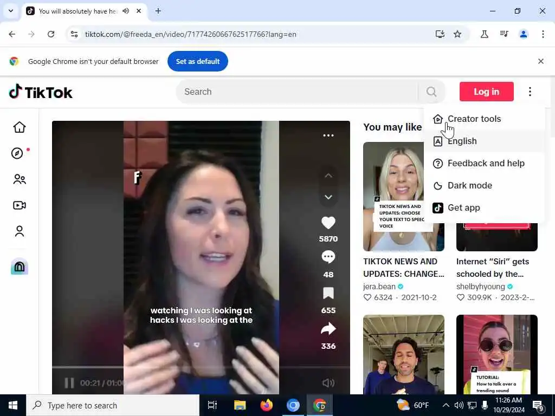
Task: Seek on the video progress bar
Action: click(x=201, y=368)
